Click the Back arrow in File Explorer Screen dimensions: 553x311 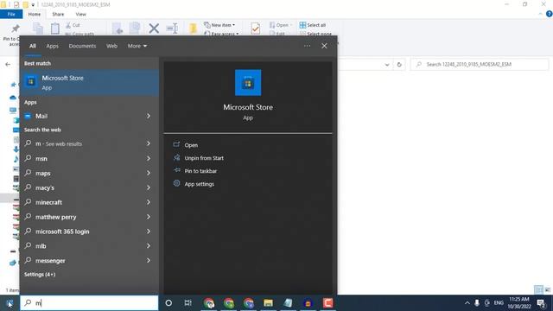click(8, 65)
